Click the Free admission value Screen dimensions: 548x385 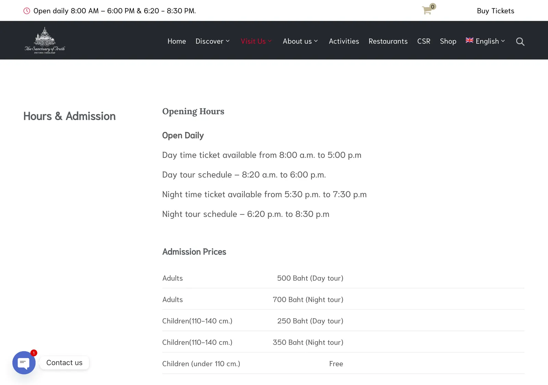(x=336, y=364)
